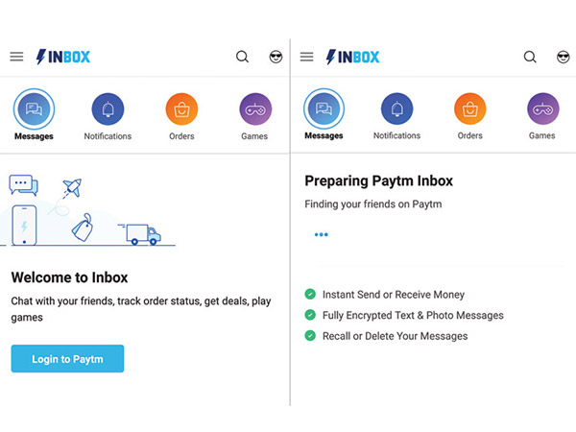Open Games controller icon on right screen
The width and height of the screenshot is (576, 432).
click(542, 109)
